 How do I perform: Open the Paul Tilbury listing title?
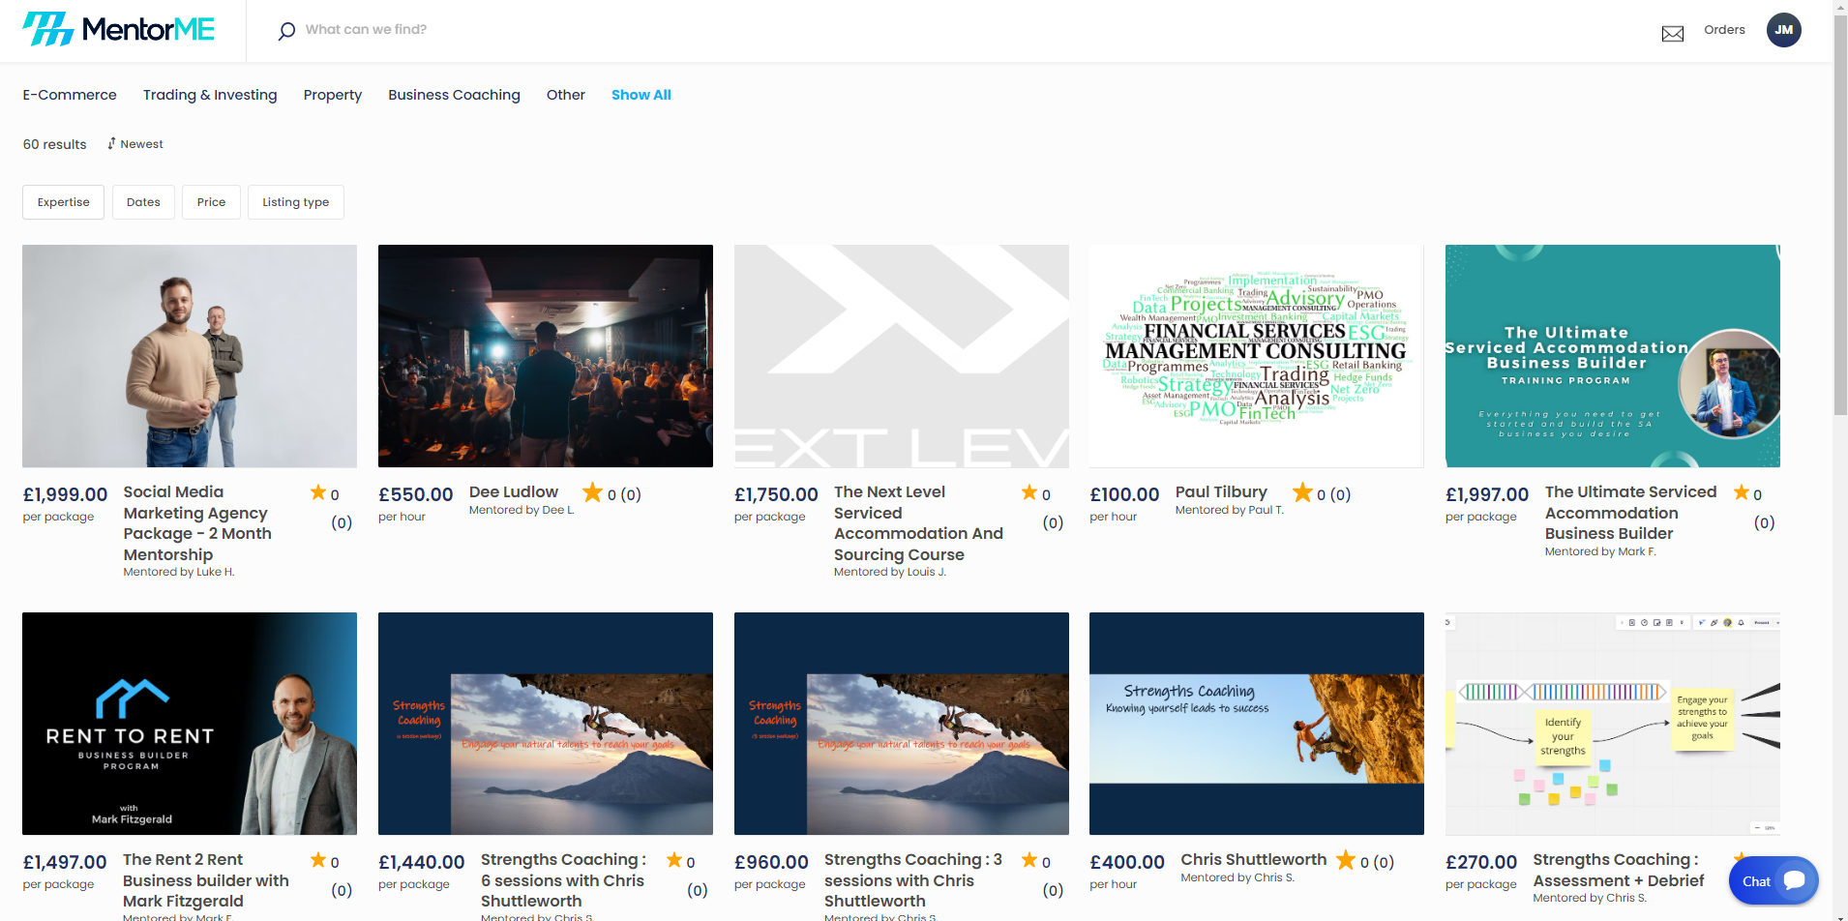point(1221,491)
